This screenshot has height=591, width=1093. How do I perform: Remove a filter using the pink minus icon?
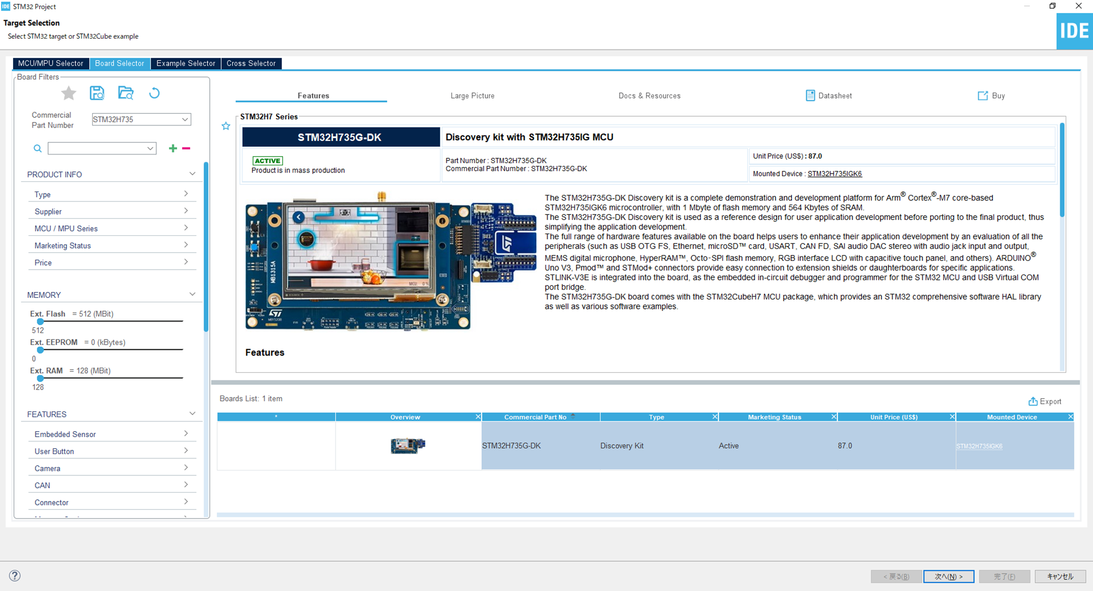(186, 148)
